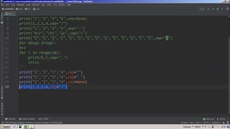Open the Run menu
Viewport: 230px width, 129px height.
[43, 5]
